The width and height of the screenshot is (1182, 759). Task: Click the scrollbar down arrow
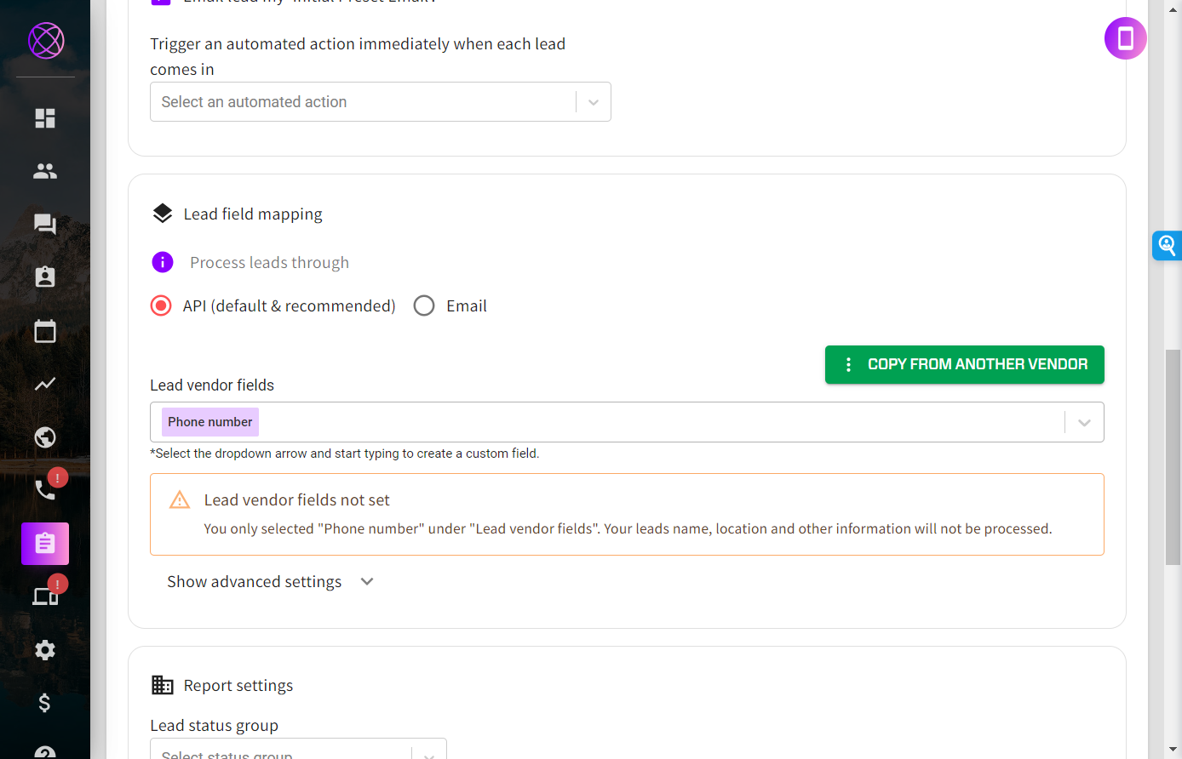pyautogui.click(x=1173, y=750)
